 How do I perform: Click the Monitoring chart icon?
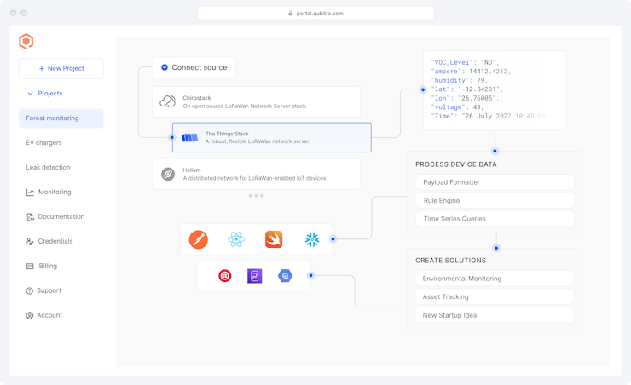point(30,192)
